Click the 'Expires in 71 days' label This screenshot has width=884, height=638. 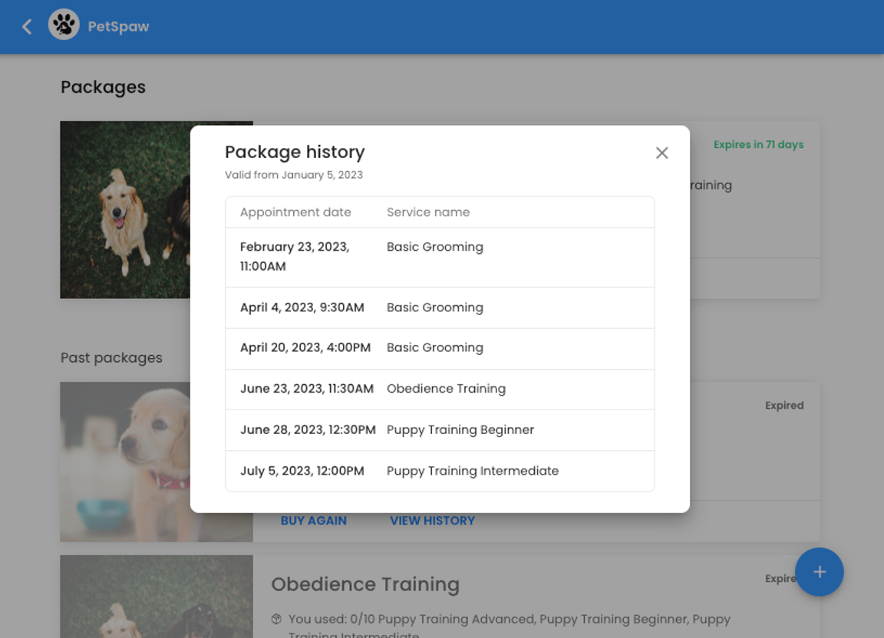(758, 144)
